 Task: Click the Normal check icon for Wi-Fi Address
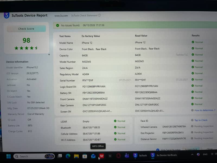pos(115,139)
